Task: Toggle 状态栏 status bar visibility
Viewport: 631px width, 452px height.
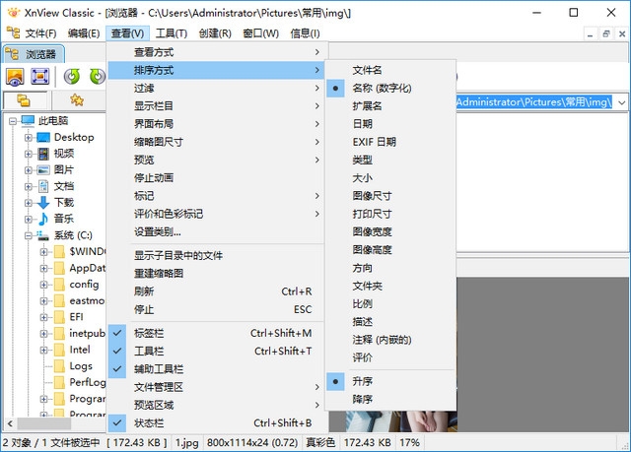Action: click(215, 423)
